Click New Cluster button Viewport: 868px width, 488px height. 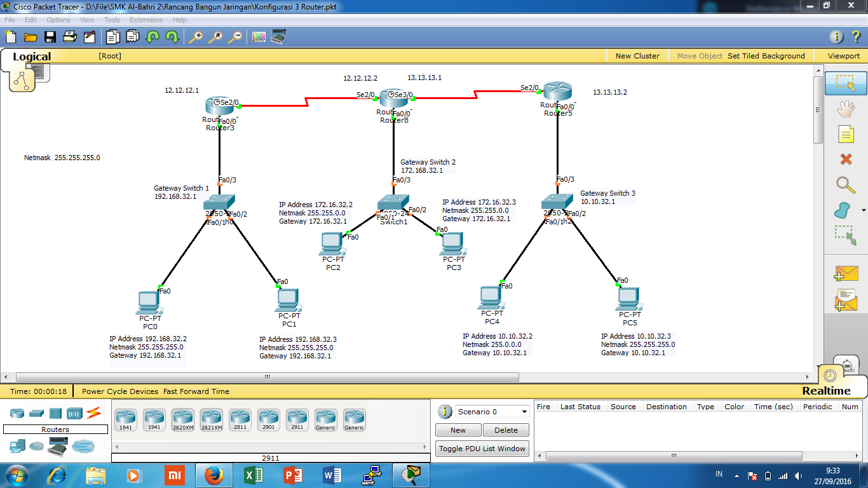click(637, 56)
